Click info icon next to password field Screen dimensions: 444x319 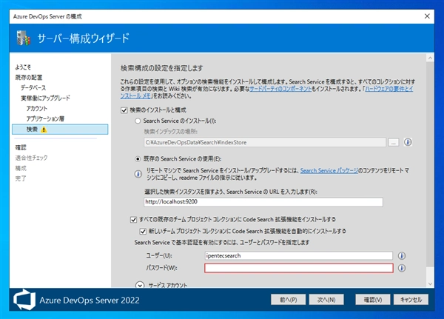pyautogui.click(x=402, y=268)
